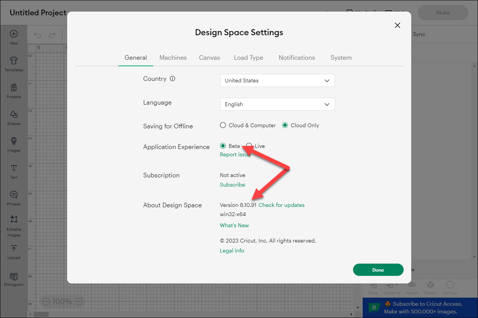Switch to the Load Type tab
This screenshot has width=478, height=318.
tap(248, 58)
